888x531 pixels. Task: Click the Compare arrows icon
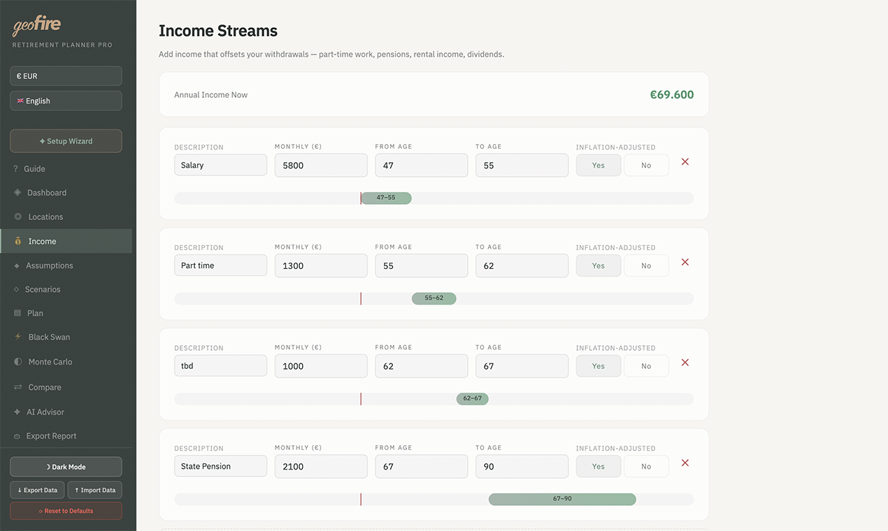click(x=18, y=387)
